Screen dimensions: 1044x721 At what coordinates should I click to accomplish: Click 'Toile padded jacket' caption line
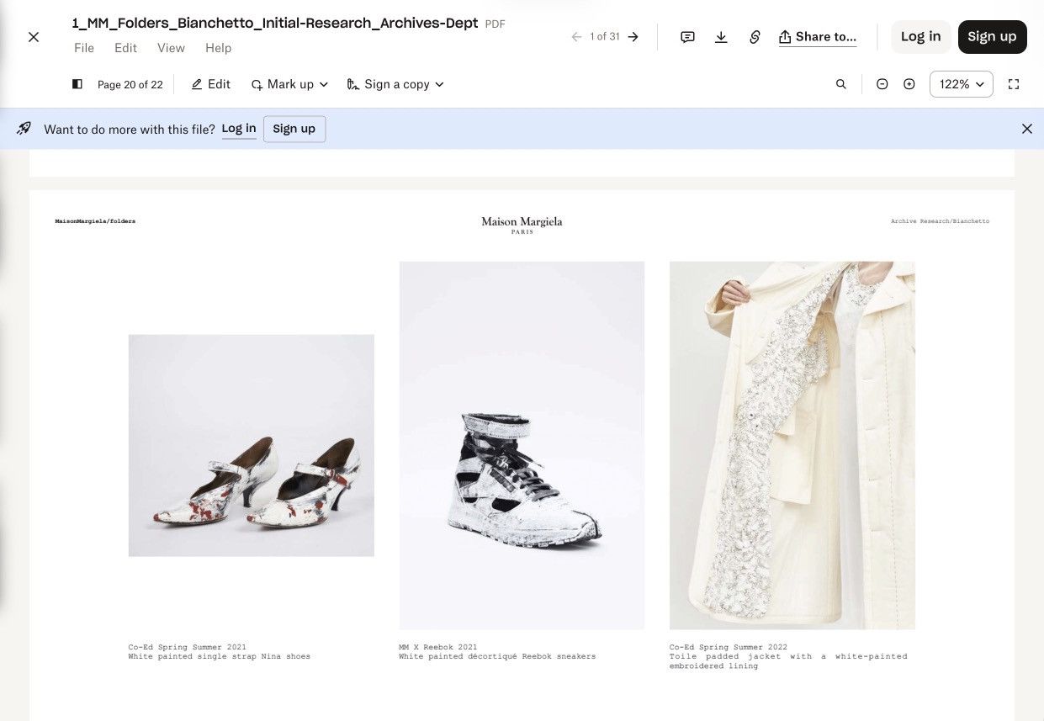coord(788,656)
